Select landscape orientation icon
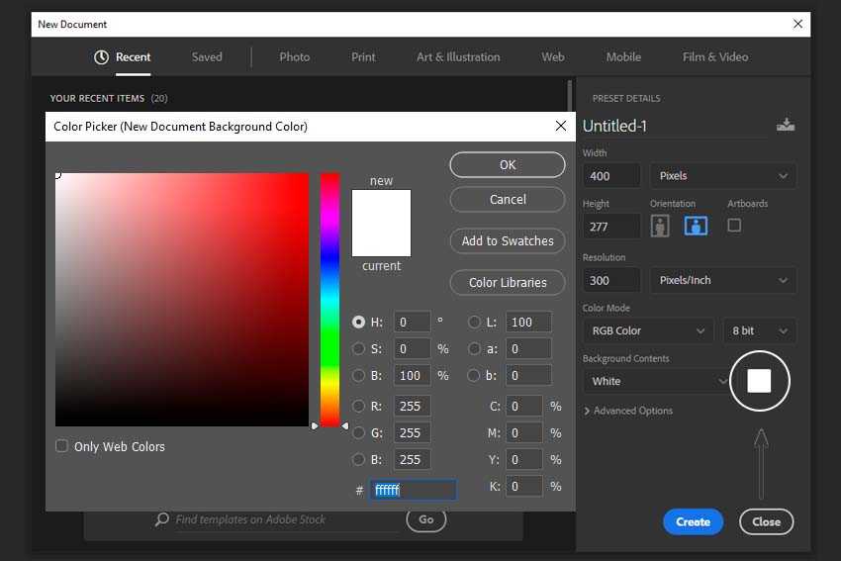 pyautogui.click(x=696, y=226)
